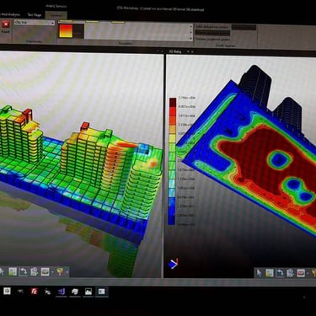The height and width of the screenshot is (316, 316).
Task: Click the taskbar icon between FileZilla and Visual Studio
Action: (x=47, y=292)
